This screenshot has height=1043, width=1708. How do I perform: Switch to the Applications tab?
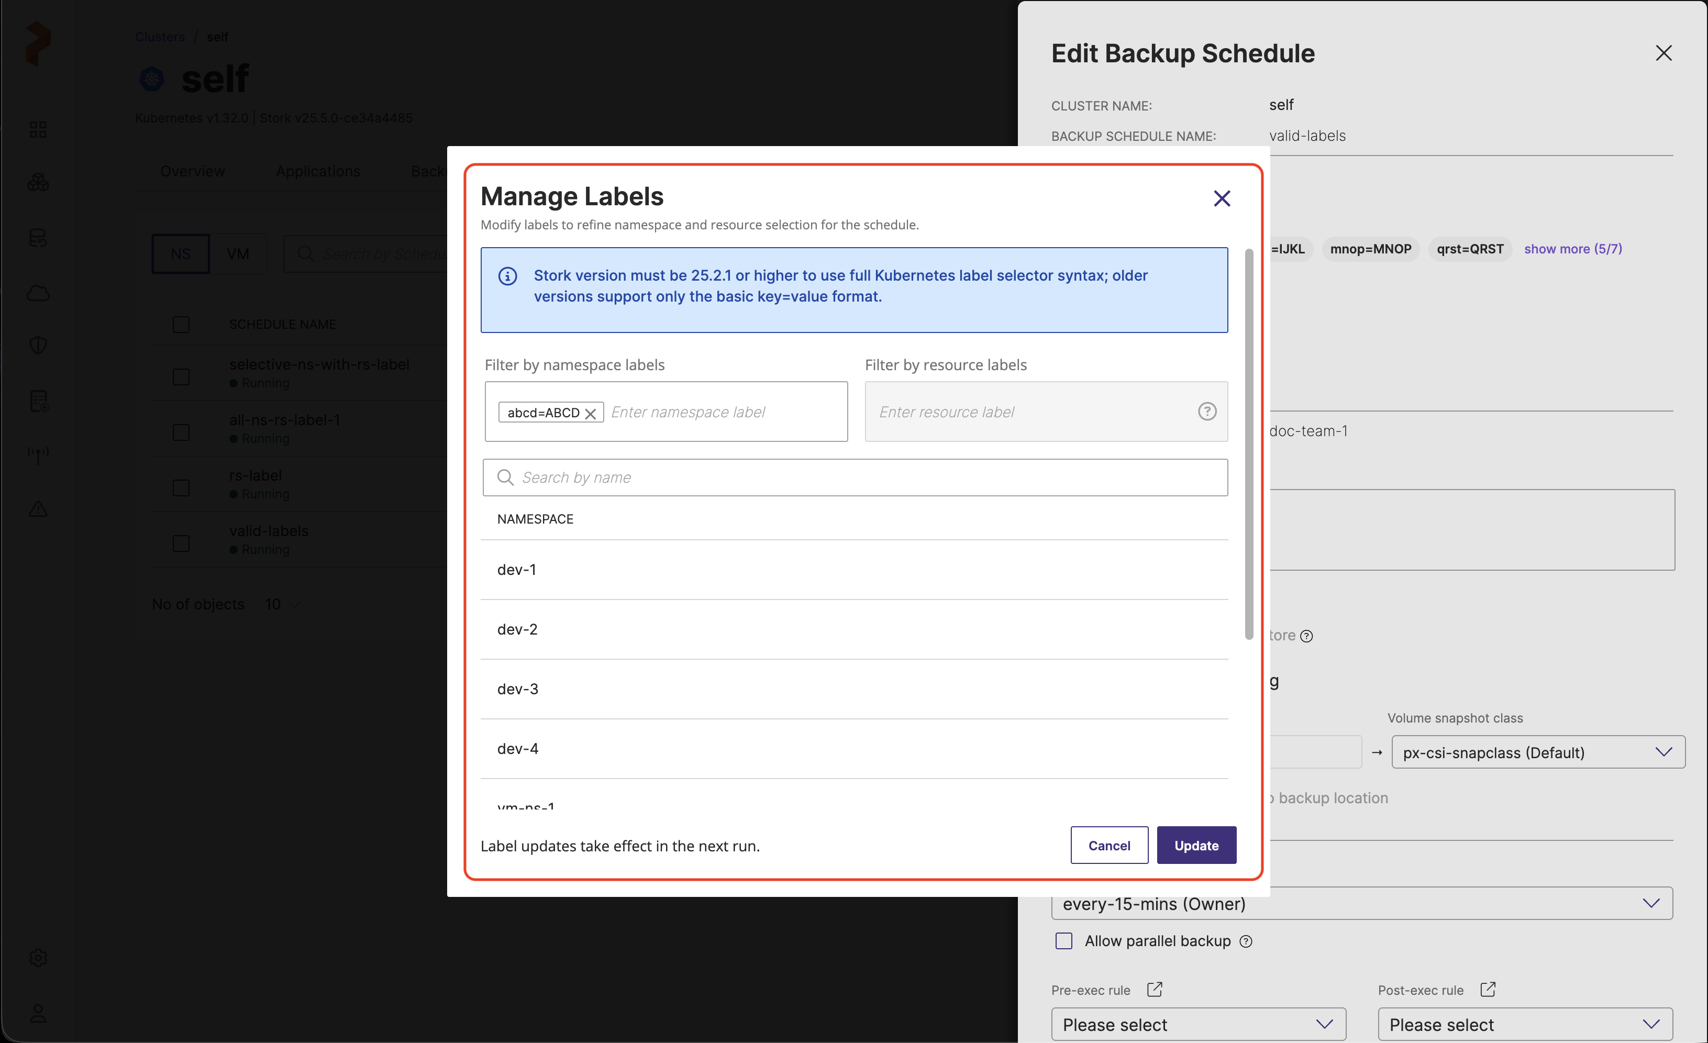pyautogui.click(x=317, y=171)
